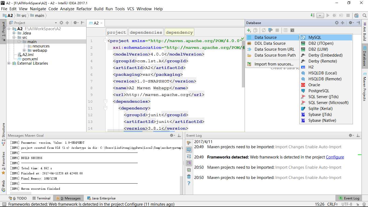This screenshot has height=207, width=368.
Task: Click Mark all as read icon in Event Log
Action: click(x=189, y=170)
